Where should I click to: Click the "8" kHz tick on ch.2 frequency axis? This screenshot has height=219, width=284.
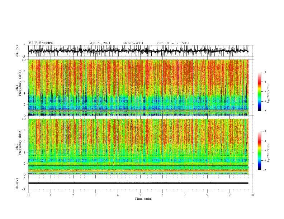(x=25, y=130)
